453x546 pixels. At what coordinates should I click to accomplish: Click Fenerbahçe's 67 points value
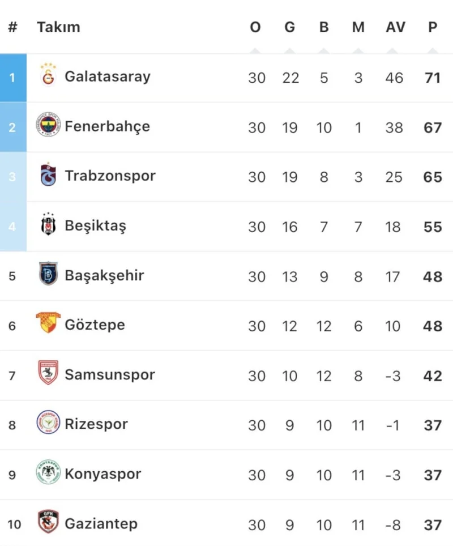tap(433, 127)
